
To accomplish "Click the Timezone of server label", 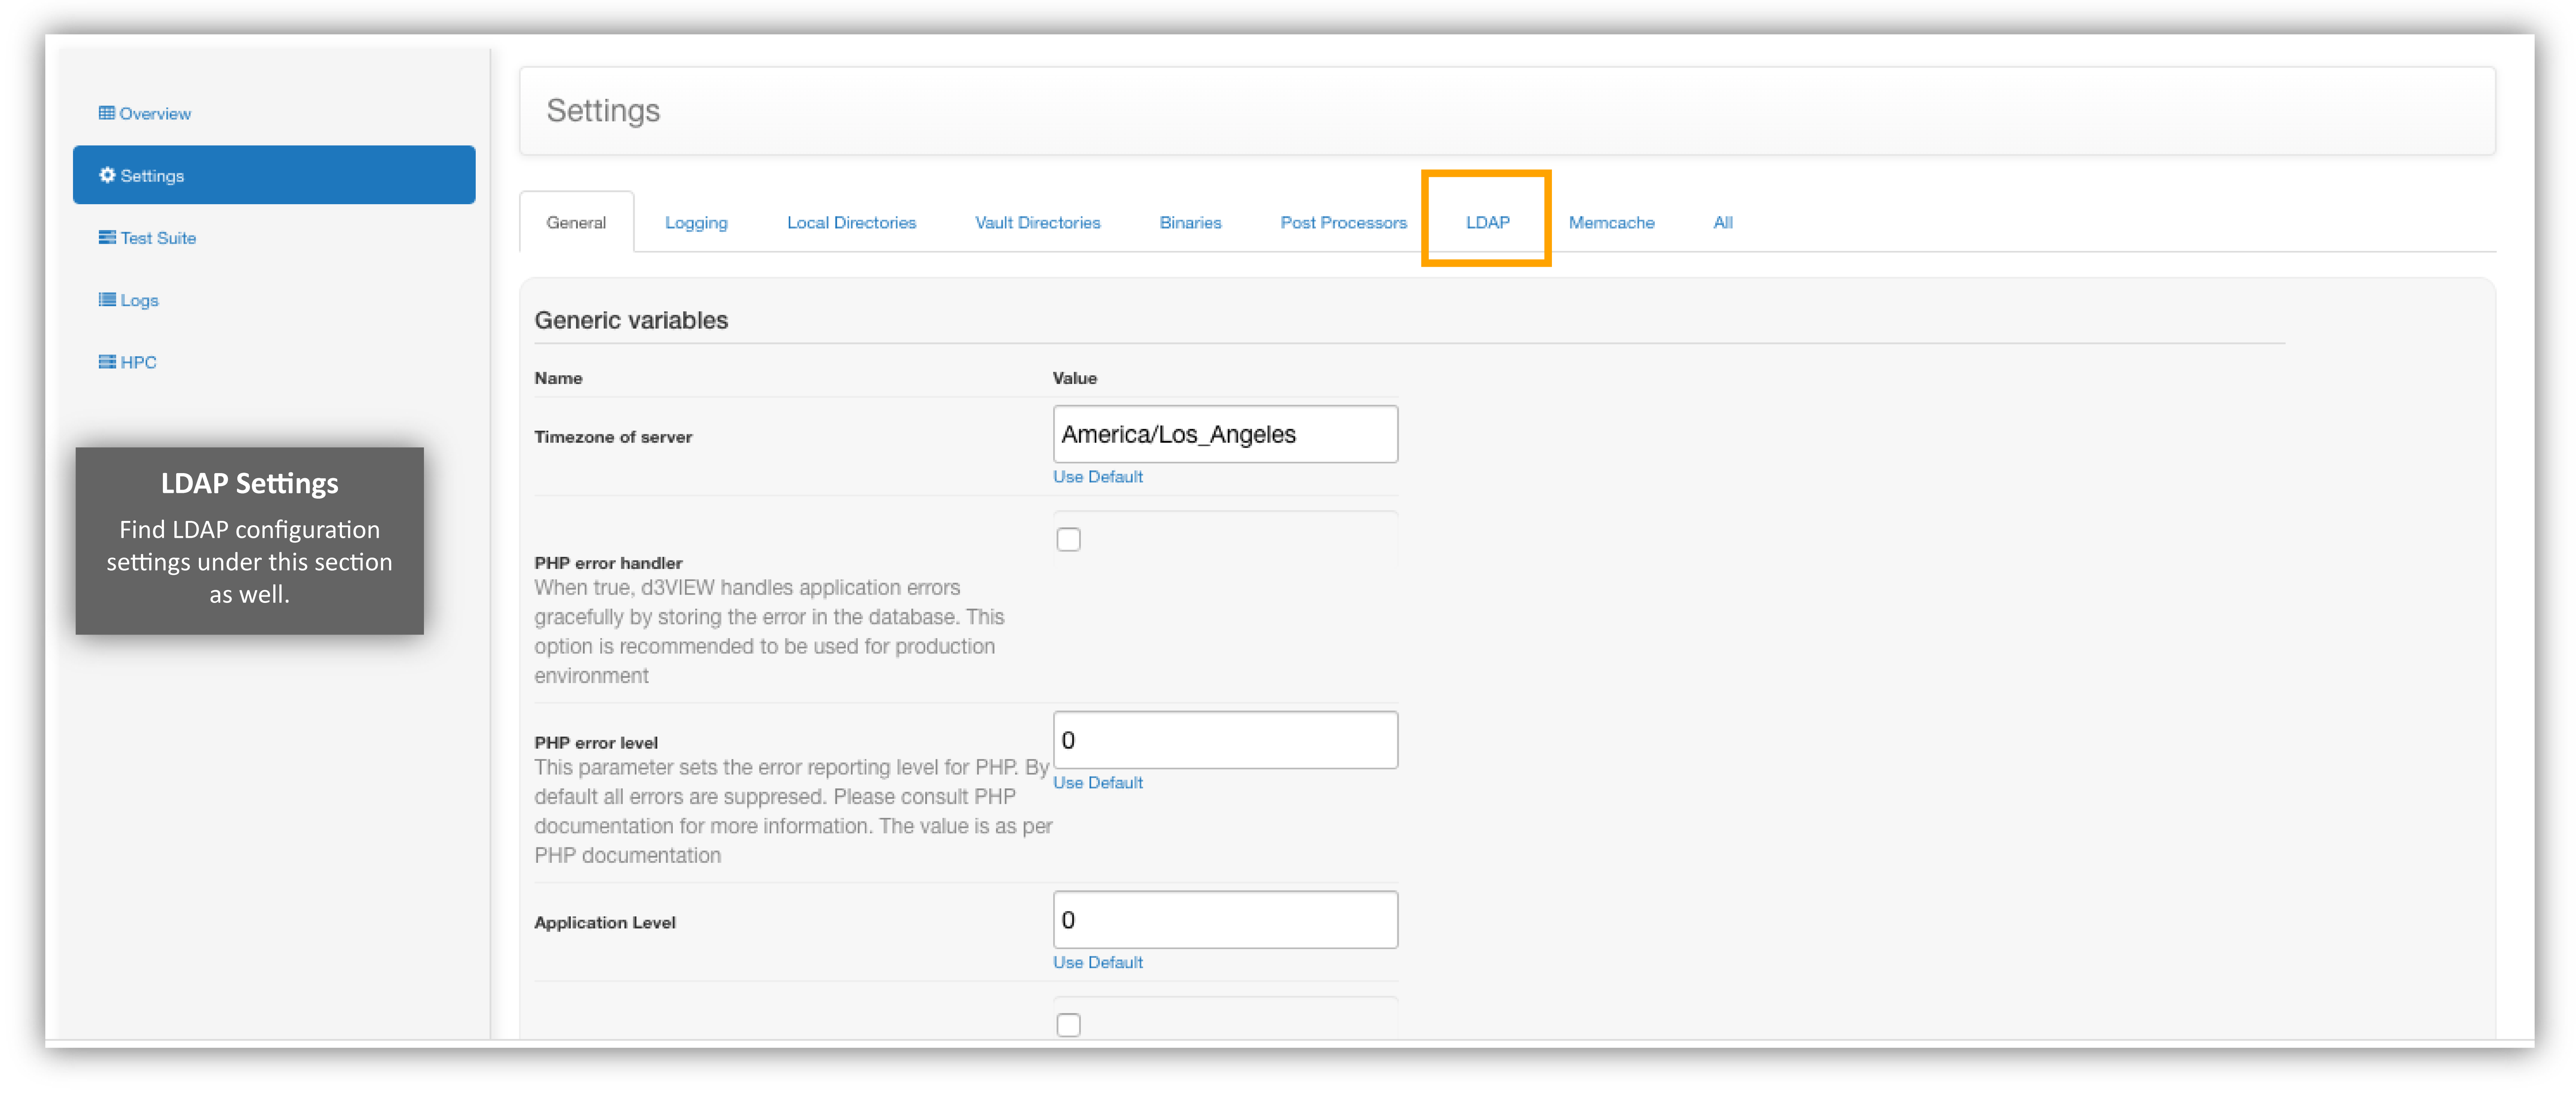I will pyautogui.click(x=613, y=437).
